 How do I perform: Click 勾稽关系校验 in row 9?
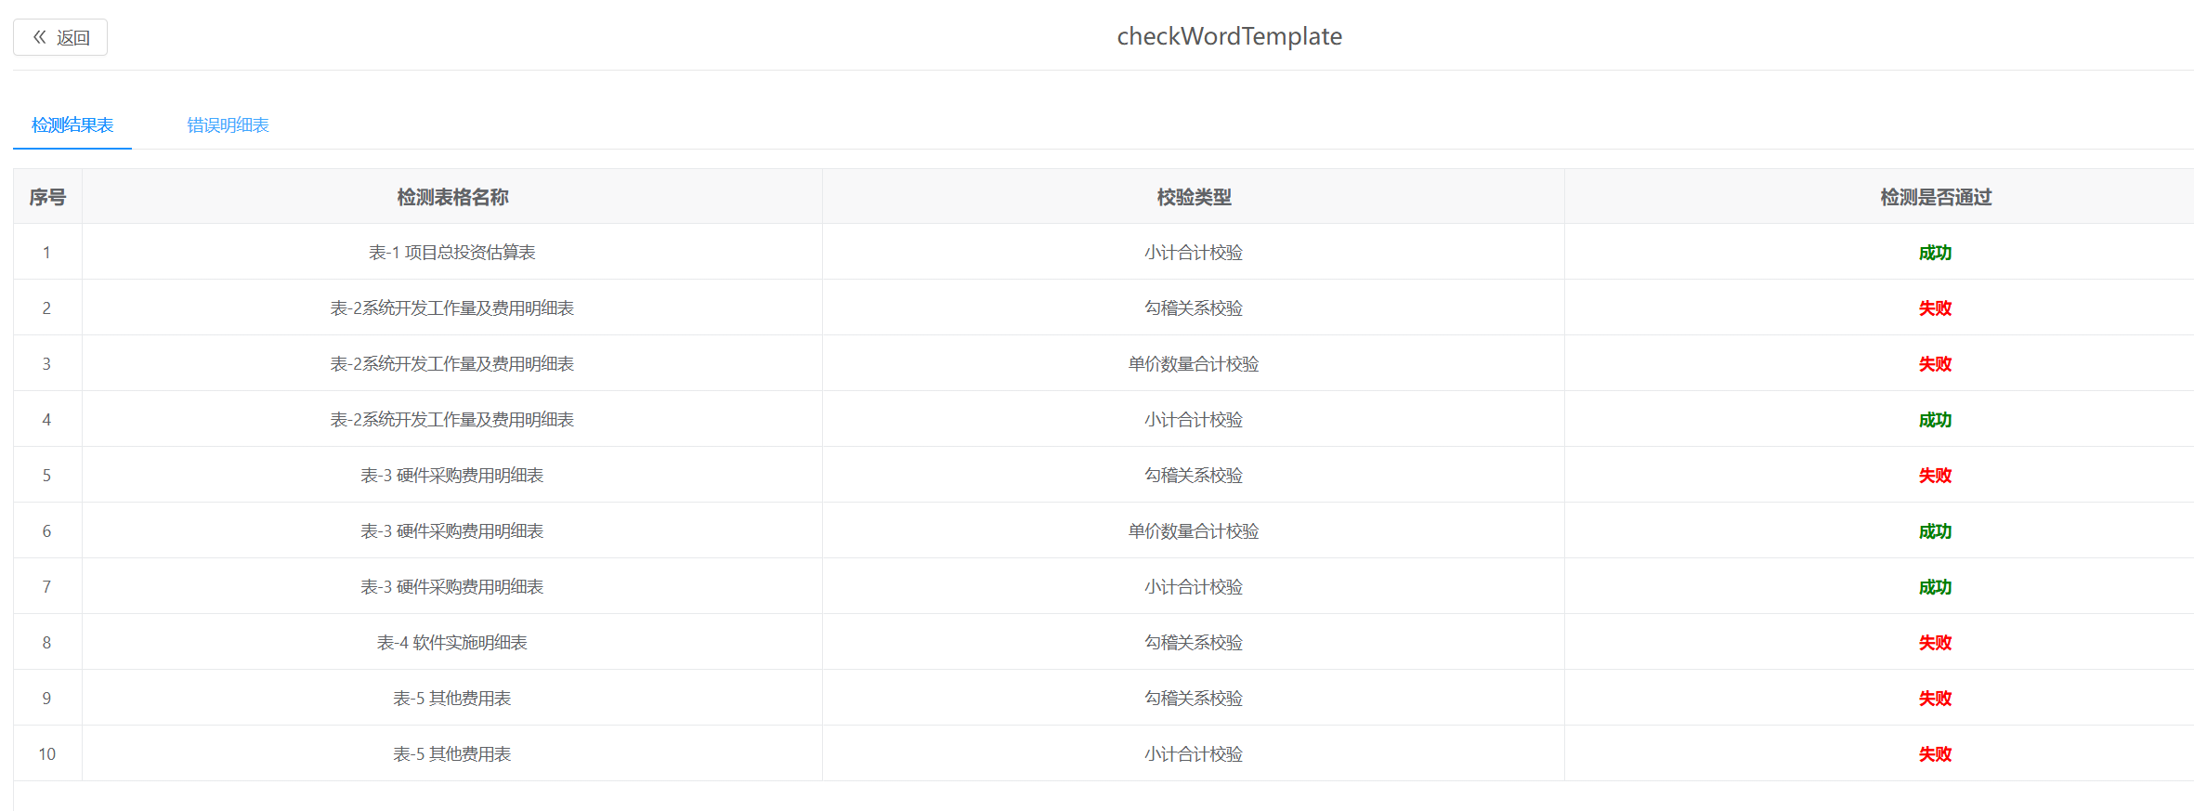coord(1194,699)
